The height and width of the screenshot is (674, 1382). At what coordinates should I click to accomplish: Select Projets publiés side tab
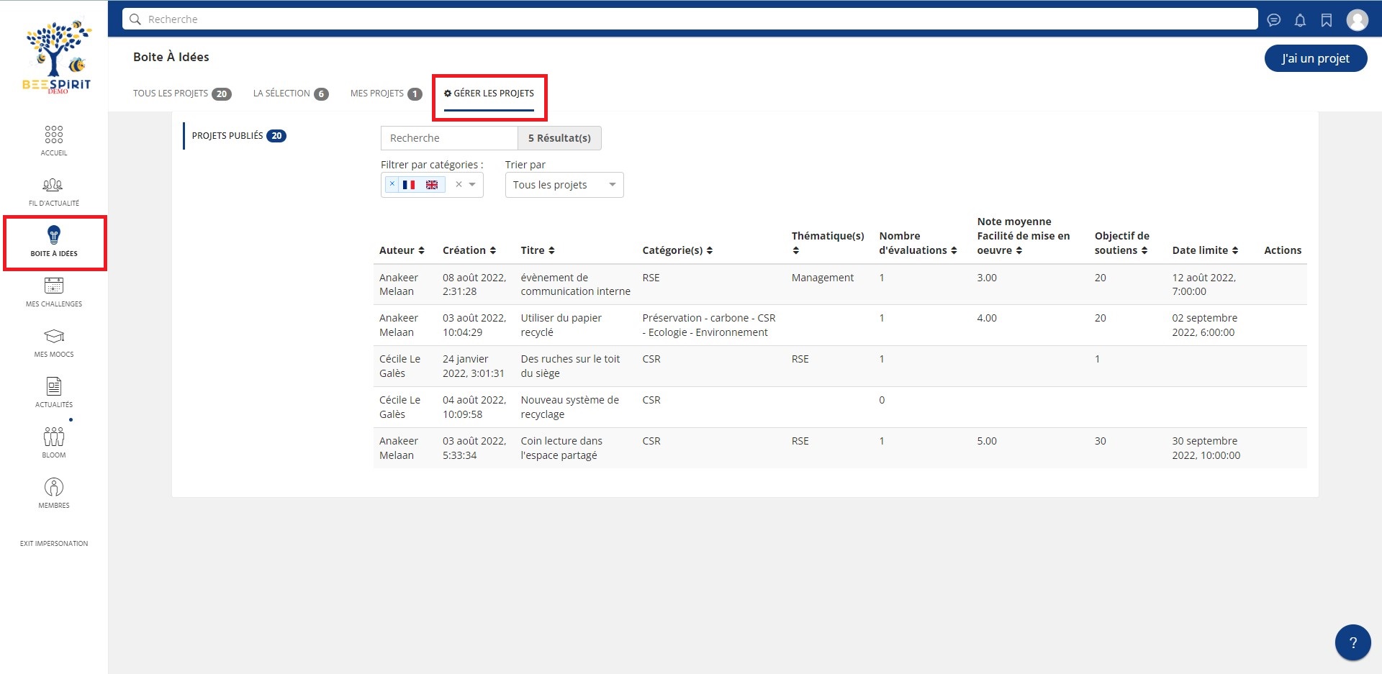239,136
